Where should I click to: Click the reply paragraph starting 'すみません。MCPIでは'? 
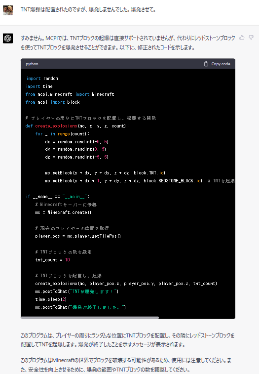[x=128, y=42]
